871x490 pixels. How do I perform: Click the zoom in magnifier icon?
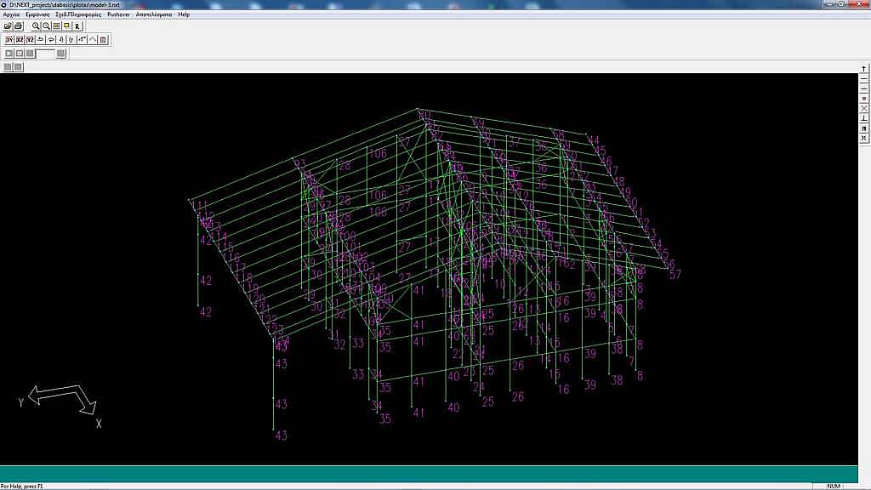pyautogui.click(x=37, y=26)
